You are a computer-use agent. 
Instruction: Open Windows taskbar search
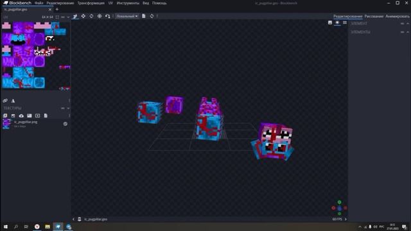tap(16, 227)
